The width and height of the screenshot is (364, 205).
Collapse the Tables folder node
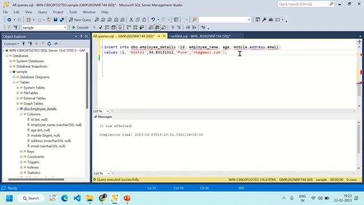coord(14,83)
